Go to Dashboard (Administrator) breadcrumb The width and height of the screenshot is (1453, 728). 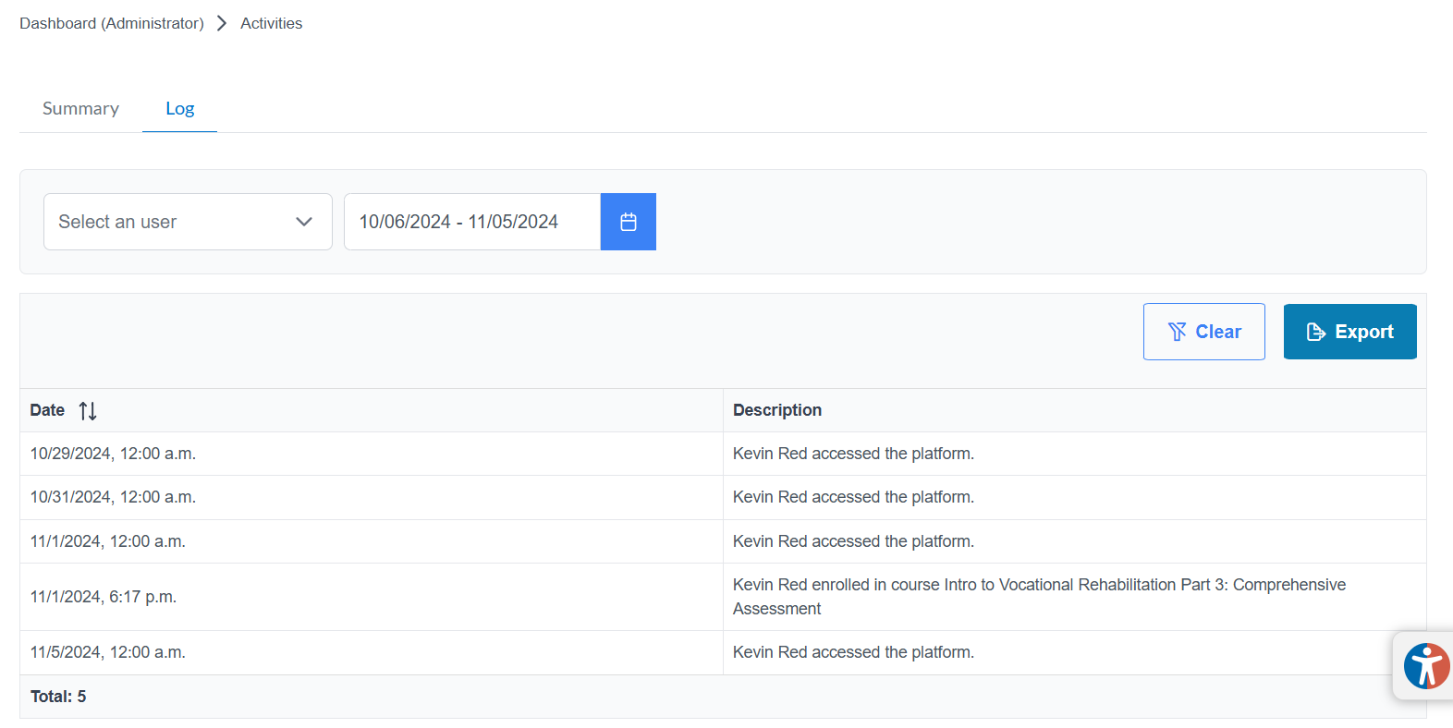tap(112, 23)
